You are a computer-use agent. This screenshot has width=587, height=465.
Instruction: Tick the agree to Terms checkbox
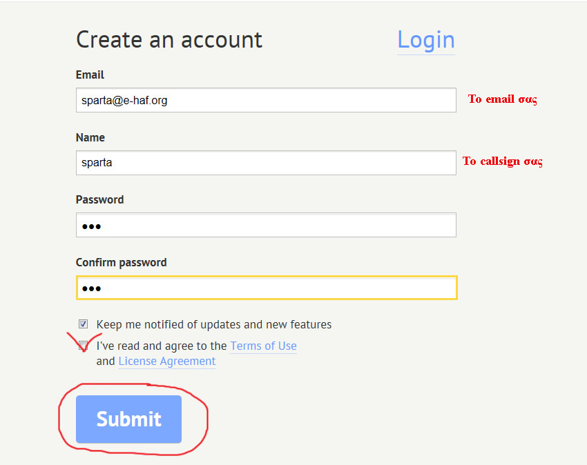tap(84, 345)
